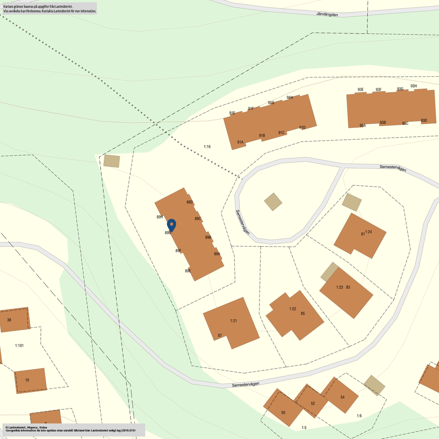Click the 89E entrance label
The height and width of the screenshot is (439, 439).
click(188, 271)
